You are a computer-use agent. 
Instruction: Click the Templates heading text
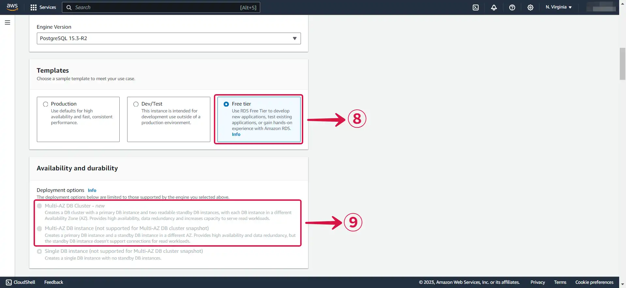point(52,70)
